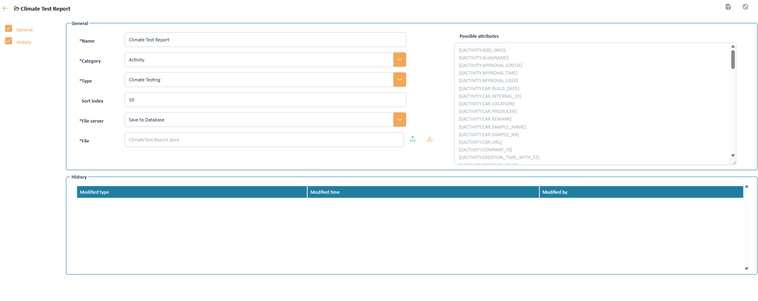The height and width of the screenshot is (301, 758).
Task: Select the Category field showing Activity
Action: pyautogui.click(x=259, y=59)
